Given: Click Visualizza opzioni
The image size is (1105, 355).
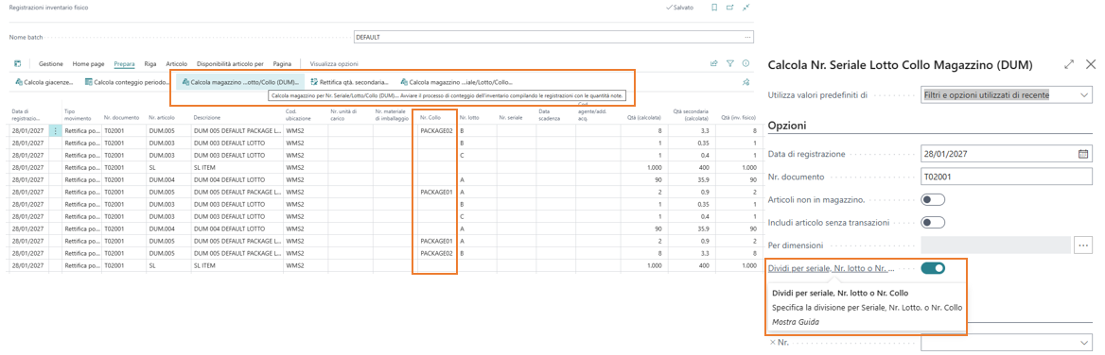Looking at the screenshot, I should [335, 63].
